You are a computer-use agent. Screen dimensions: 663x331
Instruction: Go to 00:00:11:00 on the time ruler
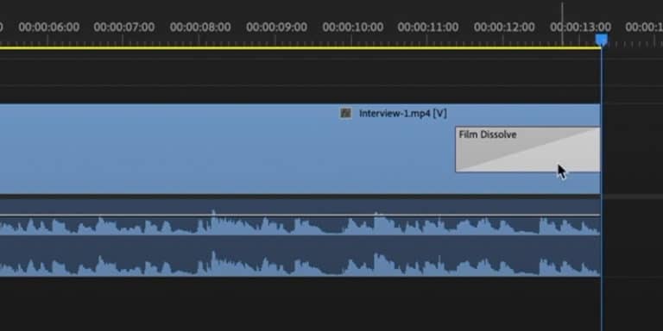click(428, 28)
